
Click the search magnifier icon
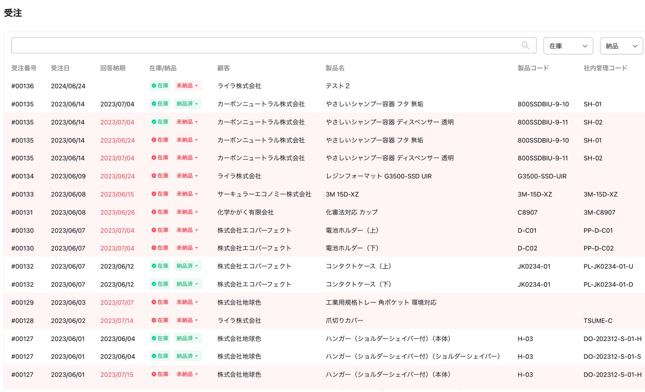[x=525, y=45]
